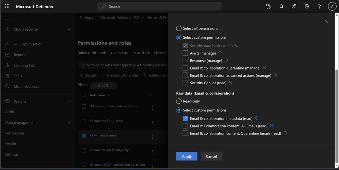339x170 pixels.
Task: Click the Apply button
Action: click(x=187, y=156)
